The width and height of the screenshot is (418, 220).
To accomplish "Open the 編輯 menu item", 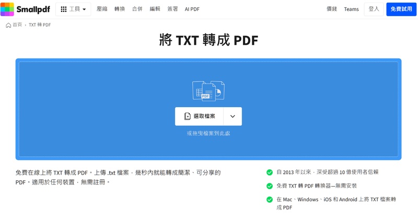I will click(x=155, y=9).
